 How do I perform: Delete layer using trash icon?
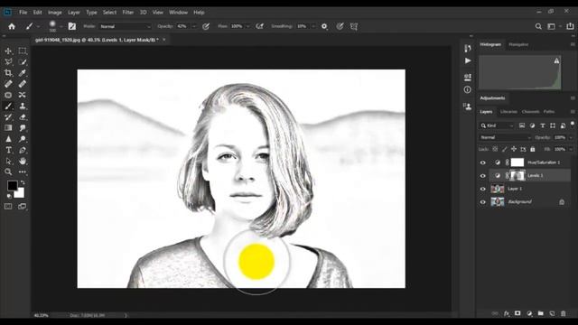pos(564,313)
